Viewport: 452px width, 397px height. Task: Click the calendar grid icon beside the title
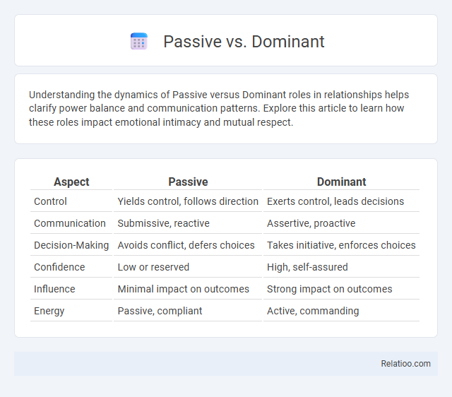pos(139,41)
